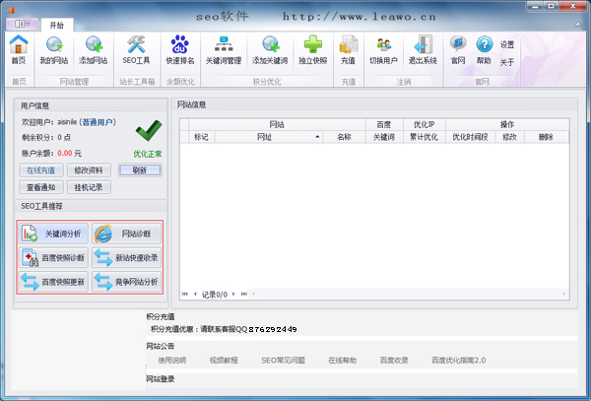Open the 充值 recharge icon
Viewport: 591px width, 401px height.
pyautogui.click(x=349, y=50)
